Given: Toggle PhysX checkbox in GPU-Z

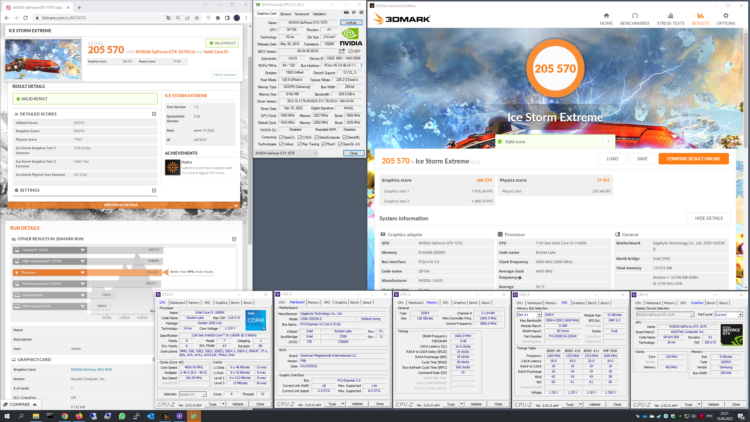Looking at the screenshot, I should (323, 144).
